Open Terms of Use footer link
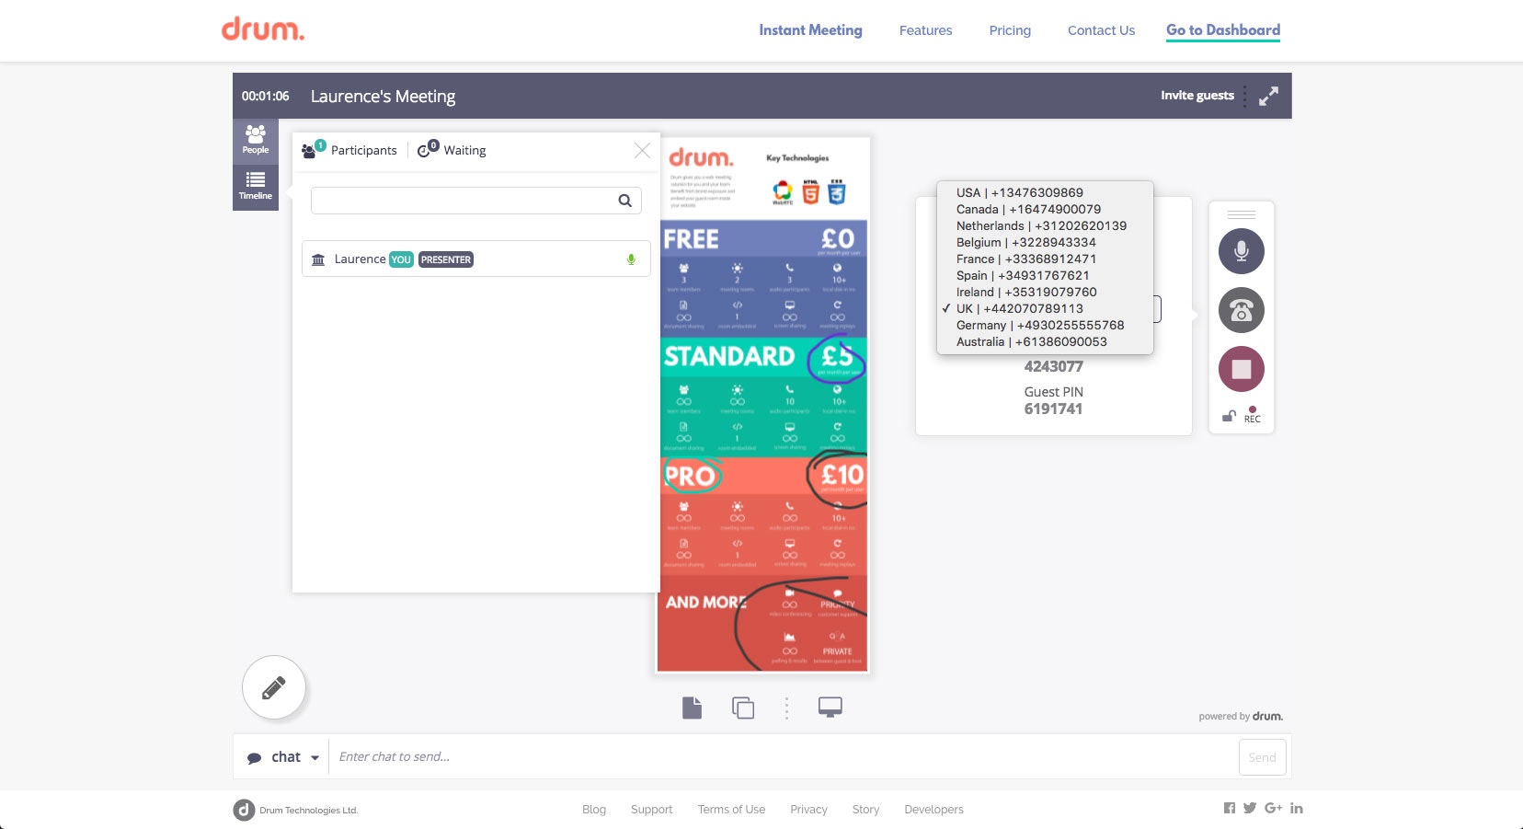This screenshot has height=829, width=1523. (x=731, y=810)
